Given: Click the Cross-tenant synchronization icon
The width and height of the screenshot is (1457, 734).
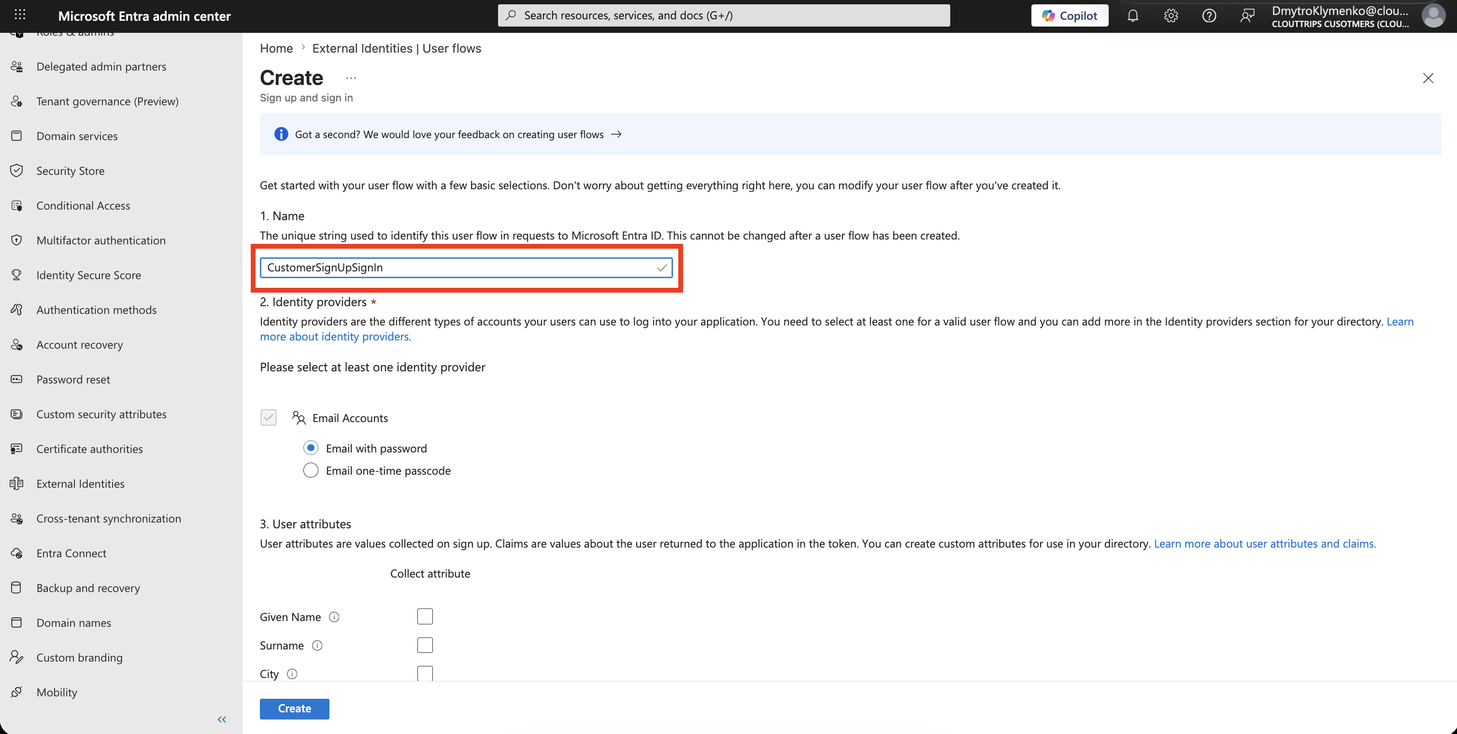Looking at the screenshot, I should pyautogui.click(x=17, y=519).
